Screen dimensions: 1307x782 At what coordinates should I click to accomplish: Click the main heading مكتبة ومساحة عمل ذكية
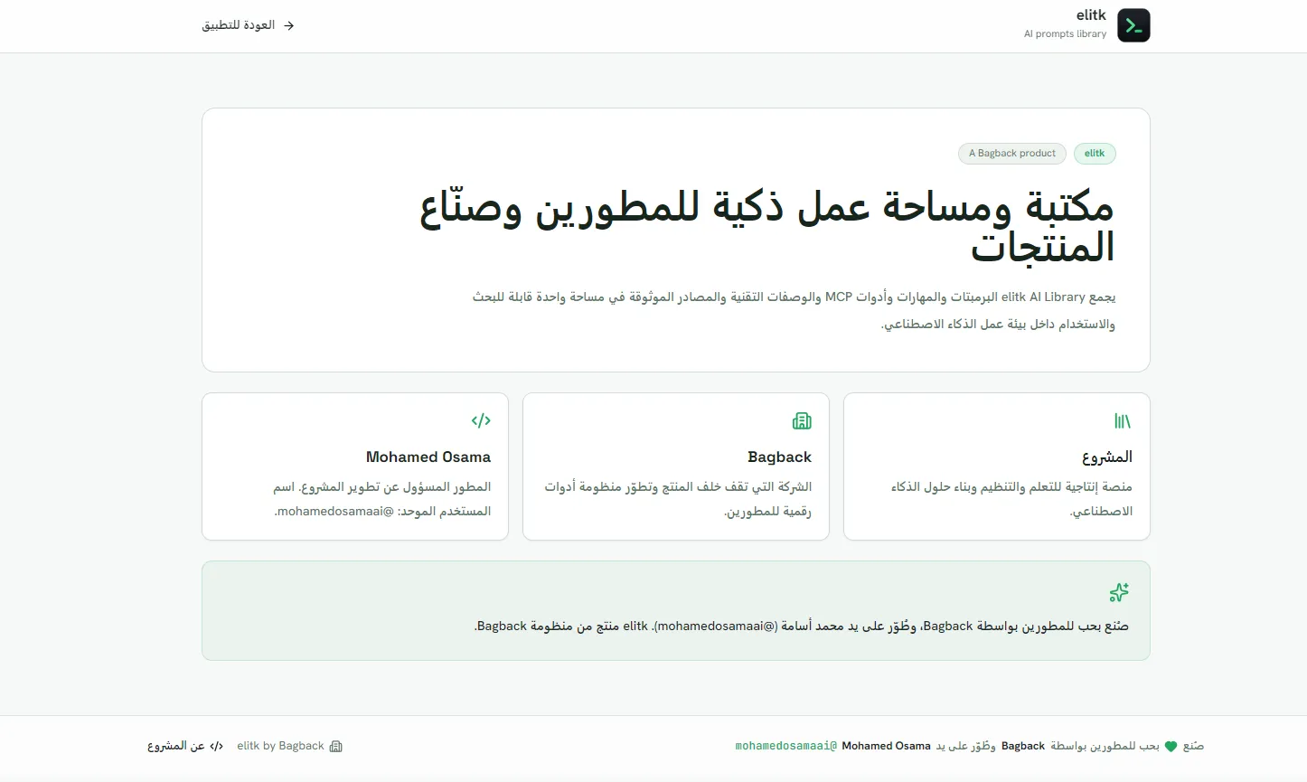click(766, 226)
